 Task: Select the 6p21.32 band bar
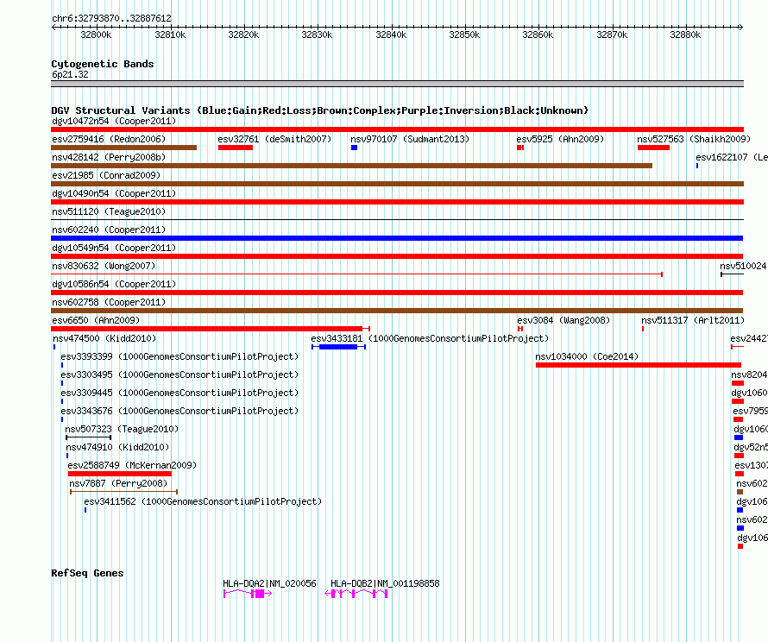(397, 84)
